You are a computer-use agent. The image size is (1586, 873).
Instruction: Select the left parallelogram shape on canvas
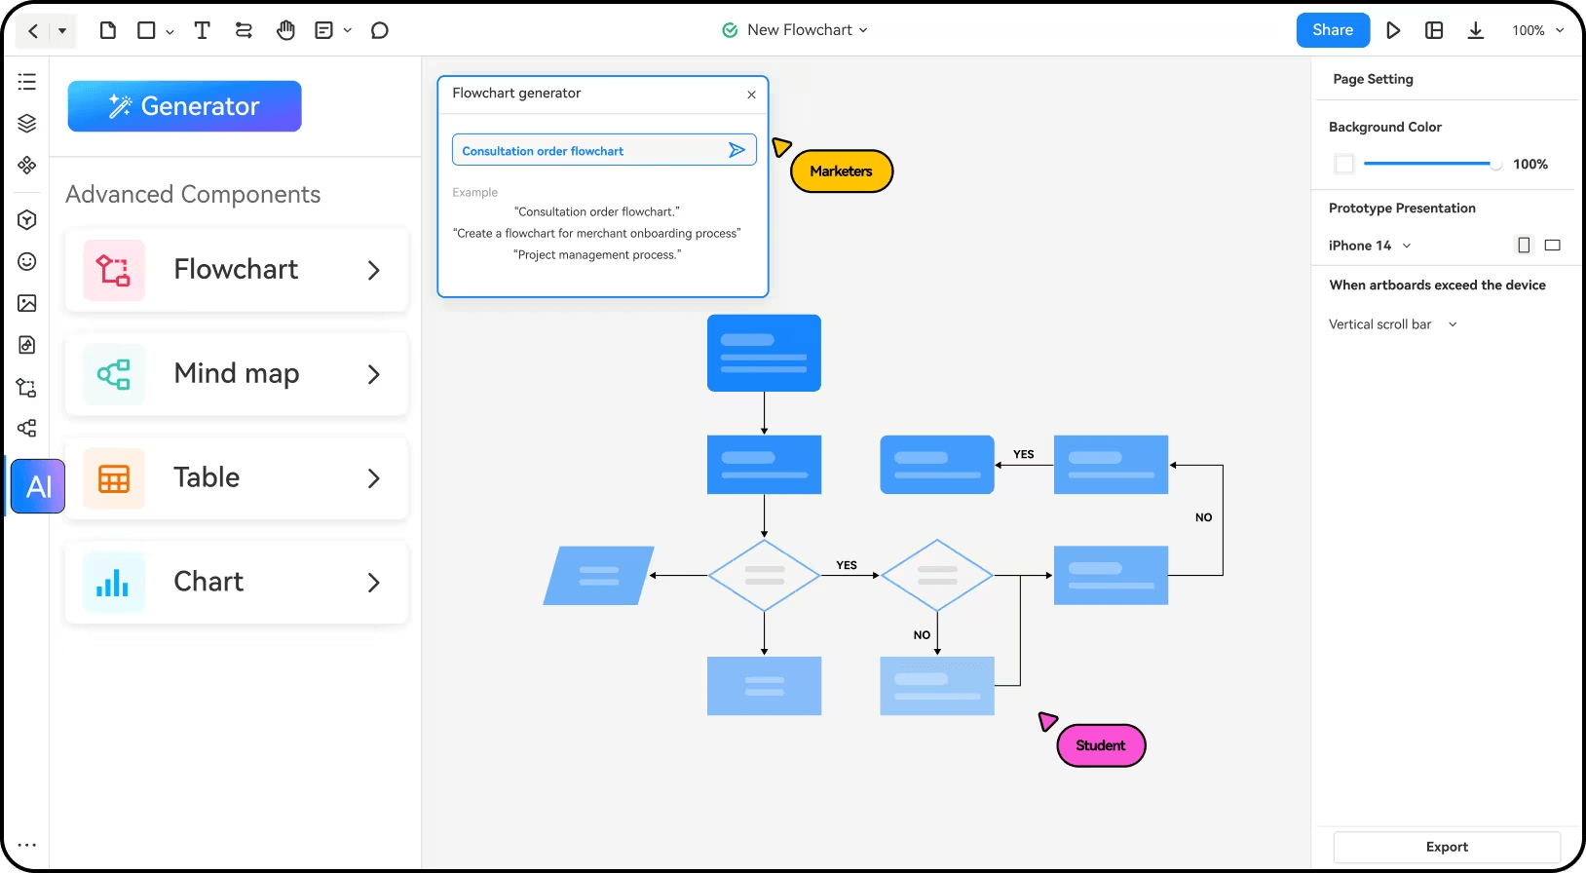(x=598, y=576)
